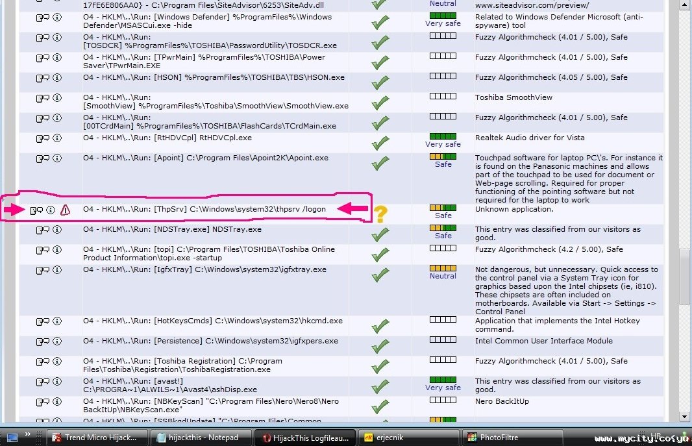Open the comment icon for the TOSDCR entry
Viewport: 692px width, 446px height.
[42, 38]
